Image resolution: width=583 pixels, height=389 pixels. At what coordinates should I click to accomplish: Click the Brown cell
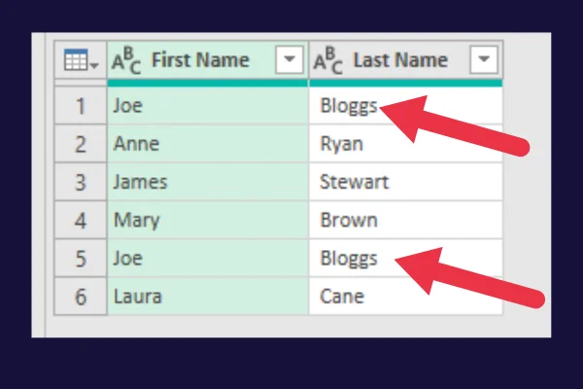(405, 220)
